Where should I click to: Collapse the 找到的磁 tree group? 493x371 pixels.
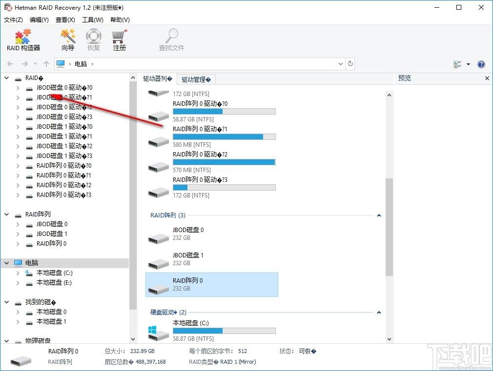tap(7, 302)
